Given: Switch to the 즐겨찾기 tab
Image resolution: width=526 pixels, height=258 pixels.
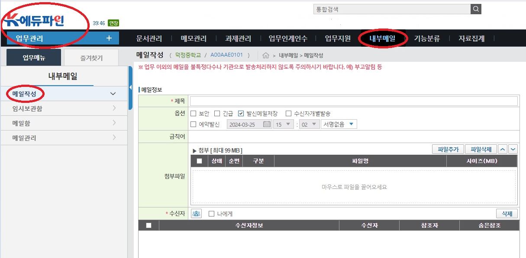Looking at the screenshot, I should pyautogui.click(x=91, y=57).
